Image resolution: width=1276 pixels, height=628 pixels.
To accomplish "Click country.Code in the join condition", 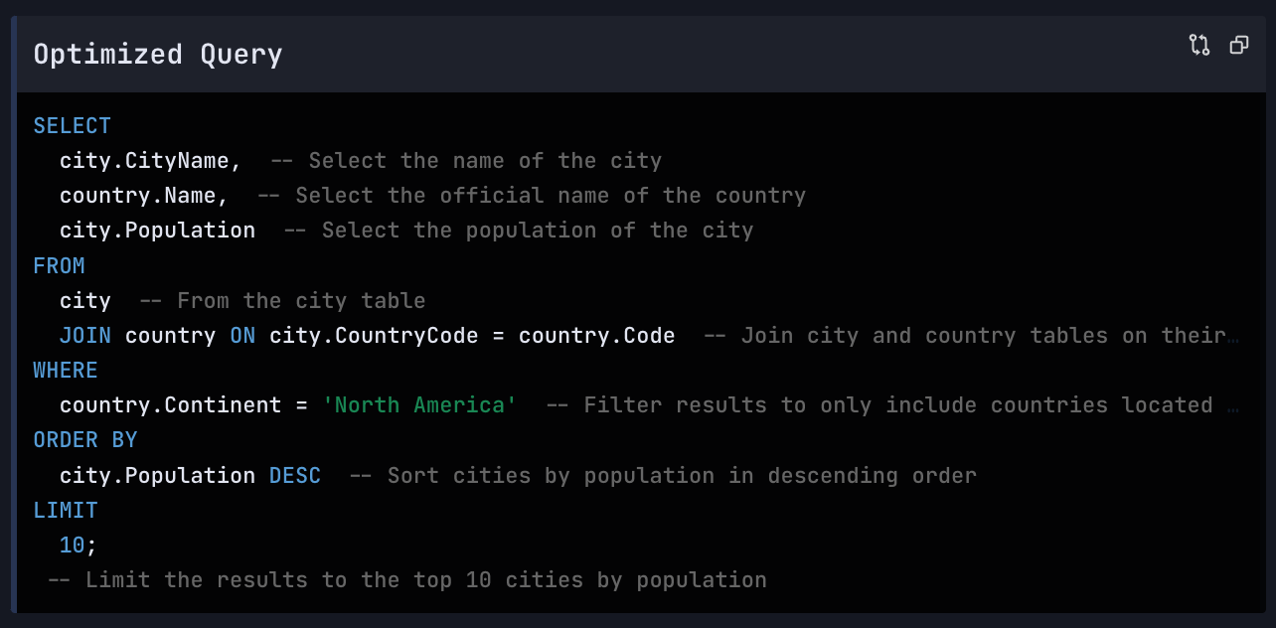I will [596, 336].
